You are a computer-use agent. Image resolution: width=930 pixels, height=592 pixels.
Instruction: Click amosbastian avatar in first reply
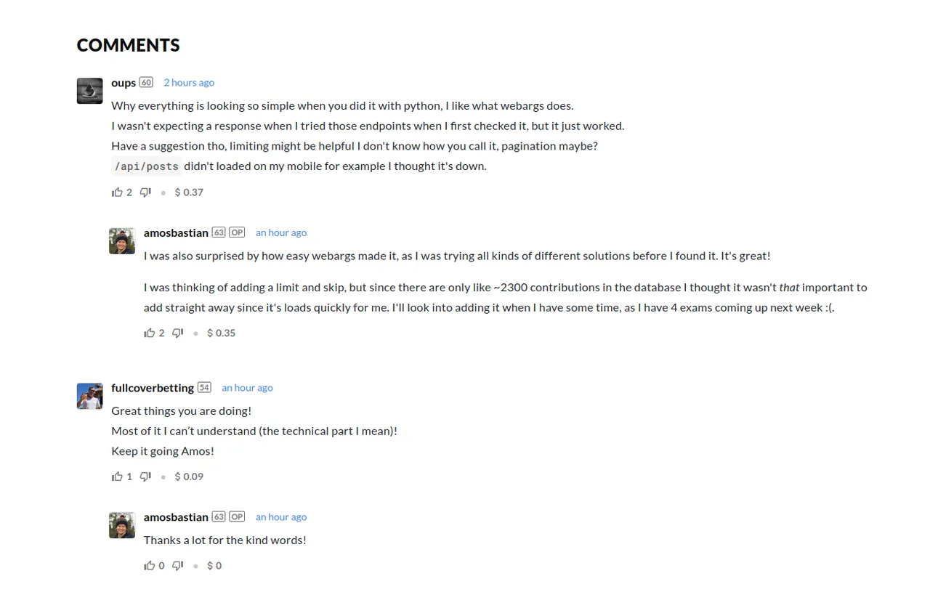tap(122, 241)
